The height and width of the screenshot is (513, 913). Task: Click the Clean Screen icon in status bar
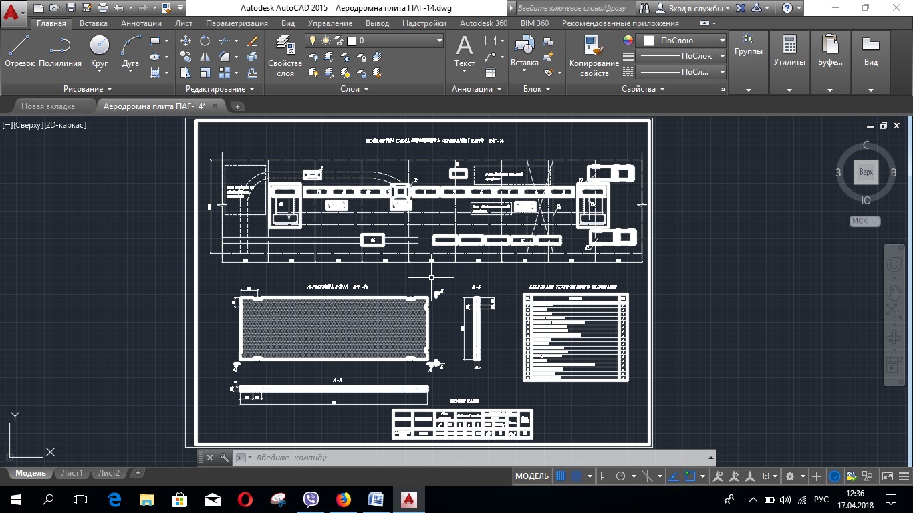[x=888, y=476]
